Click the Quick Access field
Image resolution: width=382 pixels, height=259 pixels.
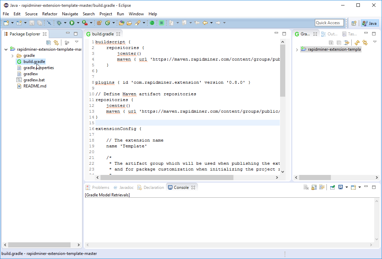click(x=329, y=22)
